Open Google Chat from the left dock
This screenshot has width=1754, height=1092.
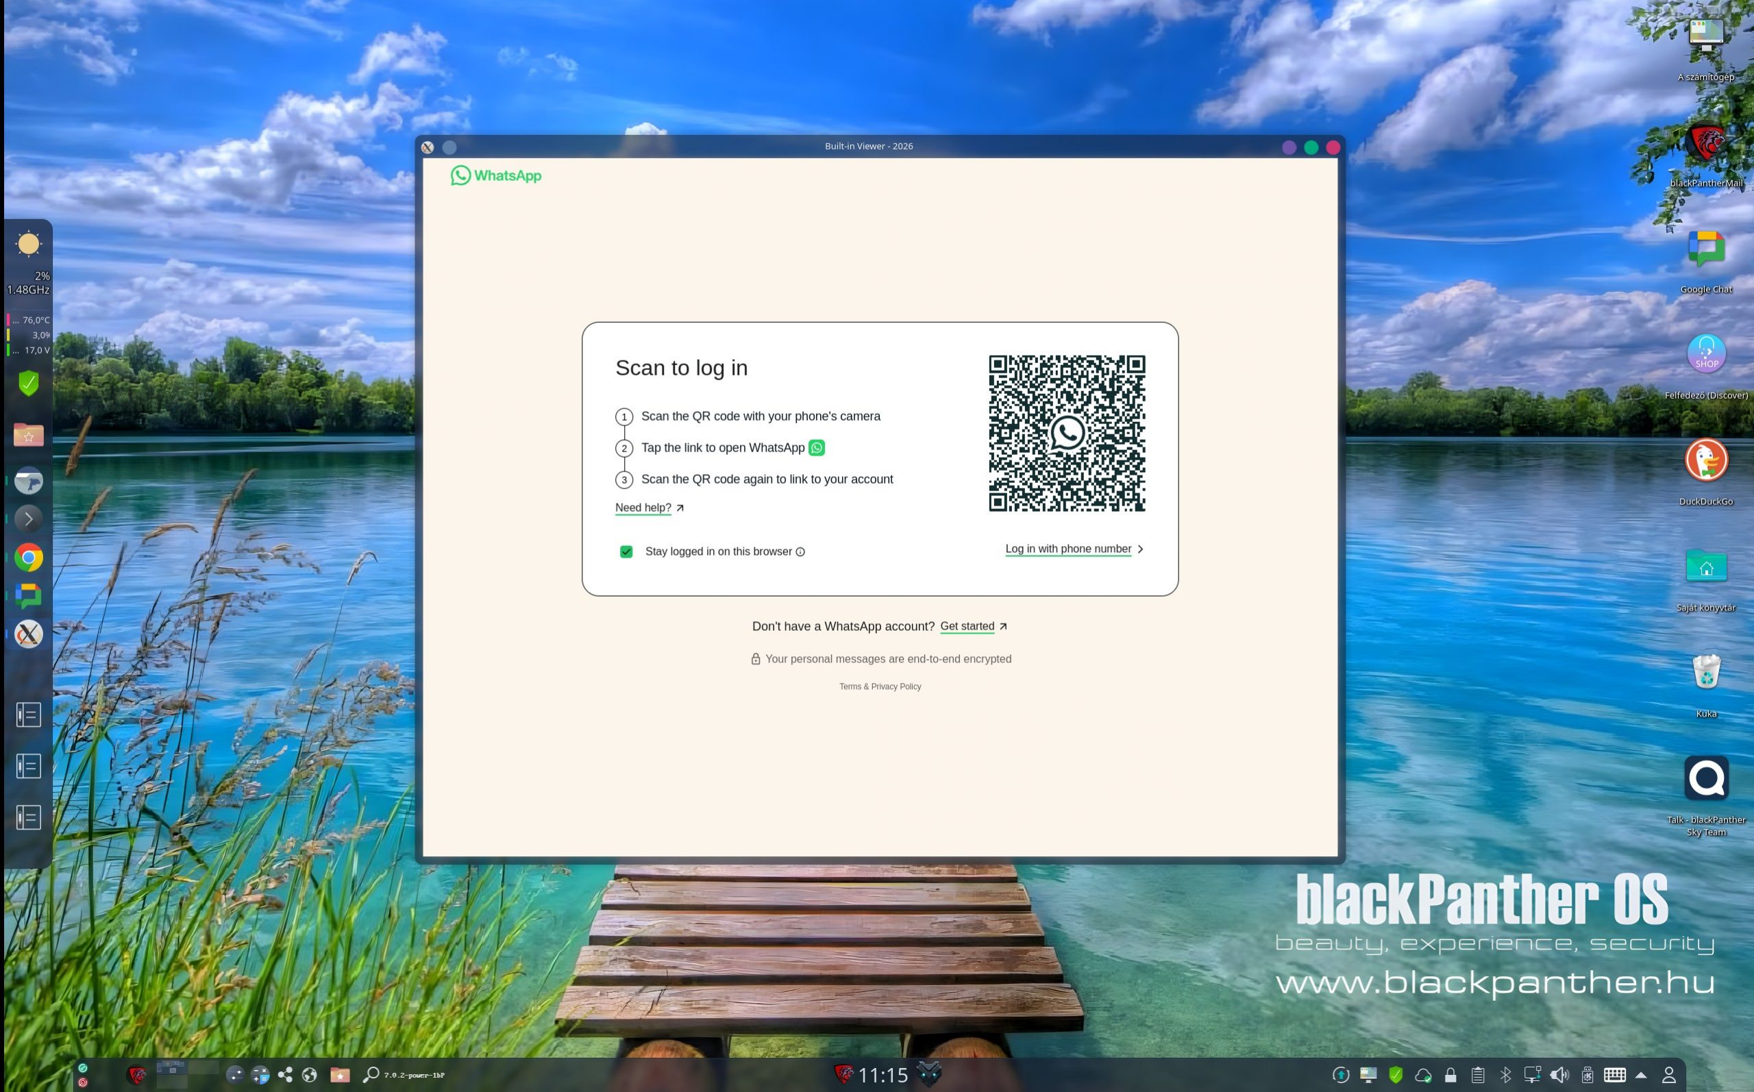(x=29, y=596)
